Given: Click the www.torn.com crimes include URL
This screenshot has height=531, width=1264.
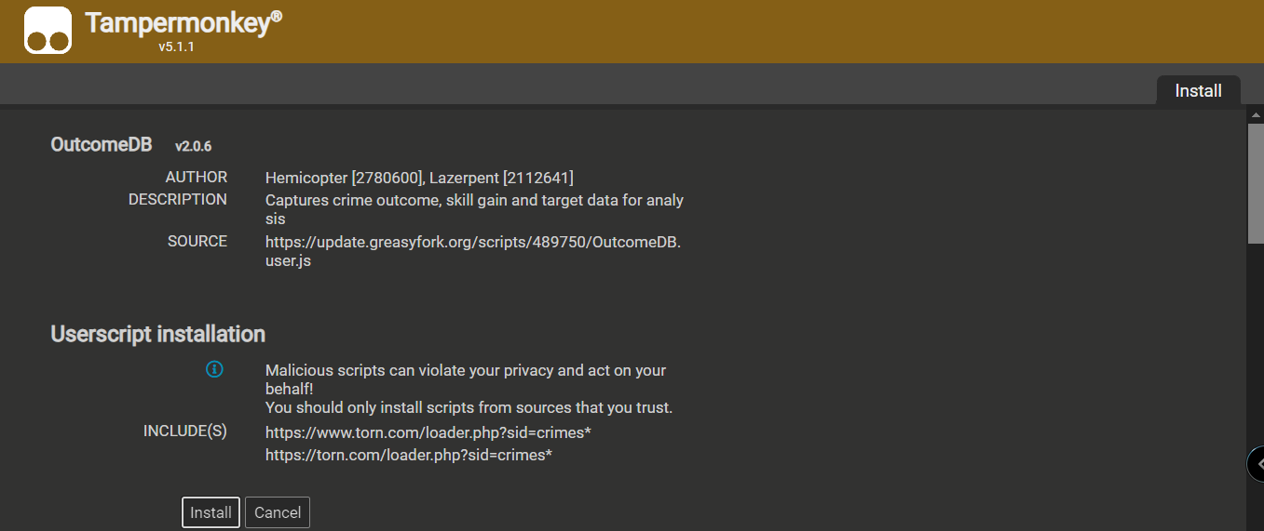Looking at the screenshot, I should 428,432.
